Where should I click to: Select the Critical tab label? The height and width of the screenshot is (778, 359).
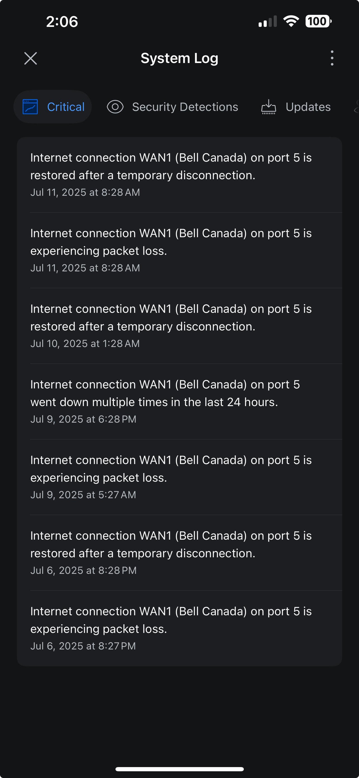point(66,107)
